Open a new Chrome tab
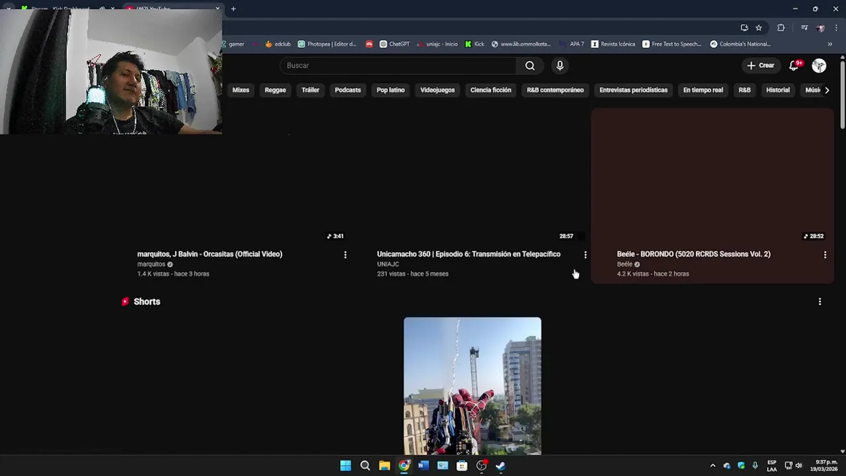 pyautogui.click(x=233, y=9)
